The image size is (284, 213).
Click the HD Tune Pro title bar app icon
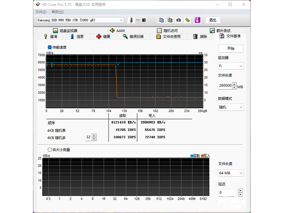point(38,4)
